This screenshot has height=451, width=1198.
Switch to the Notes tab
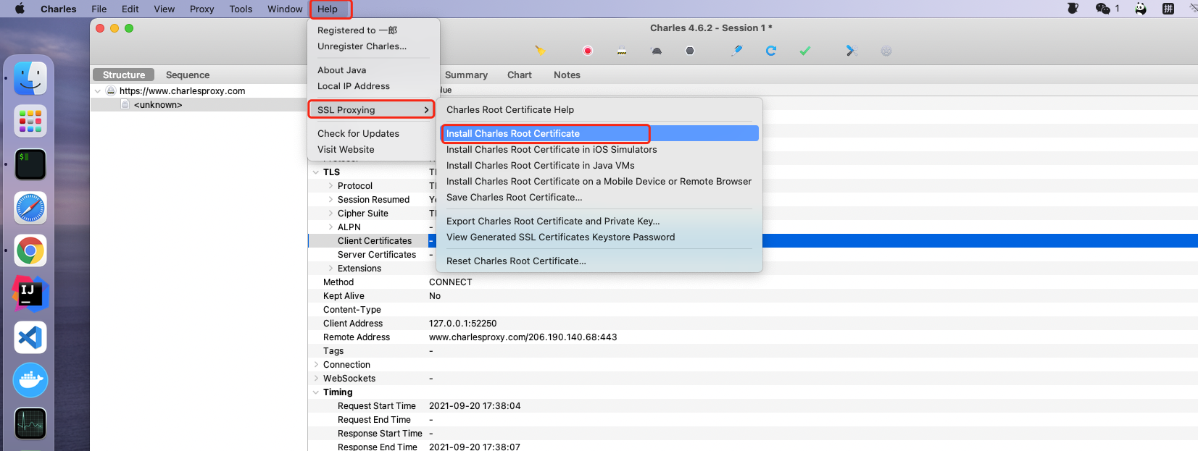pos(567,75)
